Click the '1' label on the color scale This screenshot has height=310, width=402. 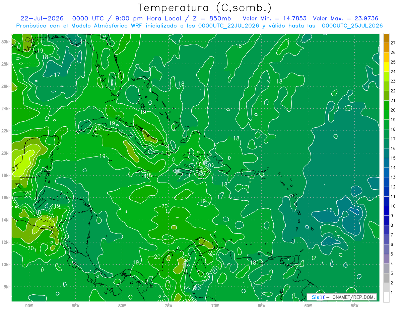pyautogui.click(x=392, y=293)
